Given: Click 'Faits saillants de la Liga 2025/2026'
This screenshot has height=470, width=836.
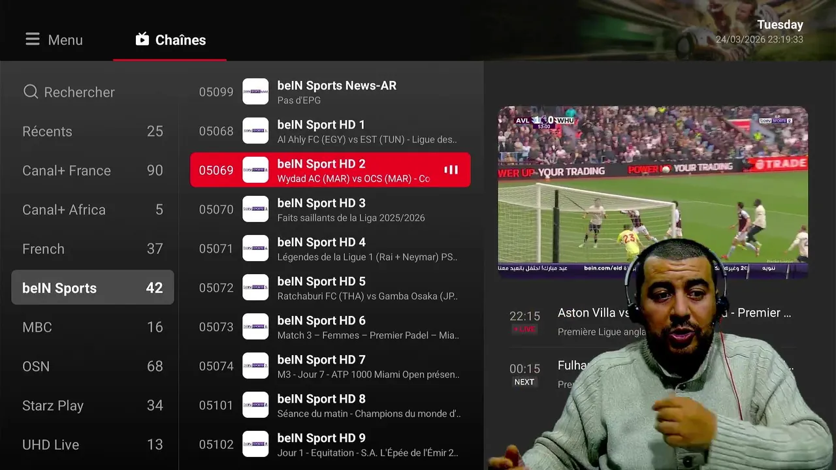Looking at the screenshot, I should (351, 218).
